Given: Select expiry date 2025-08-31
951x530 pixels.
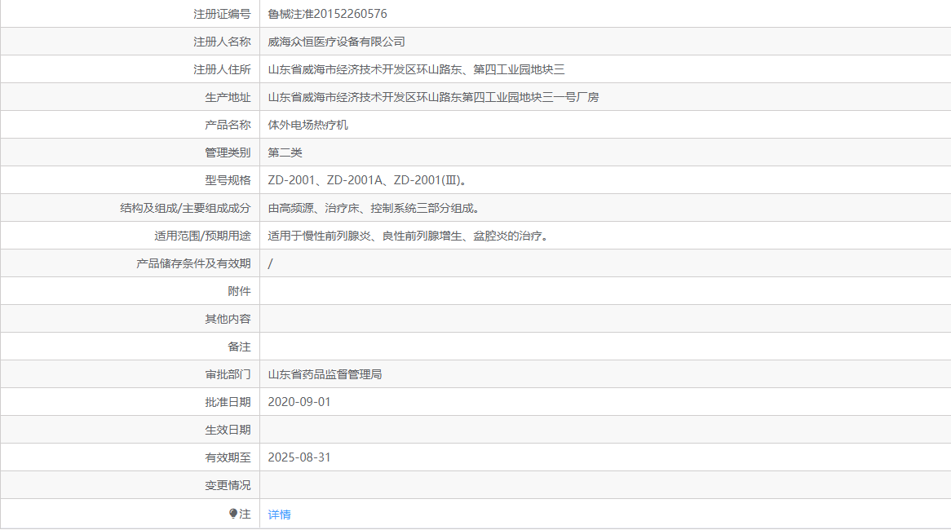Looking at the screenshot, I should pos(299,457).
